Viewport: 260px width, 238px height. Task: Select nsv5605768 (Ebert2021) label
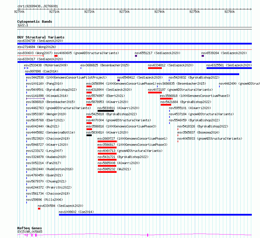coord(45,120)
